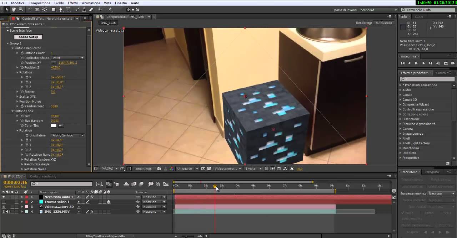Screen dimensions: 457x238
Task: Click the Color Tint white swatch
Action: (x=54, y=126)
